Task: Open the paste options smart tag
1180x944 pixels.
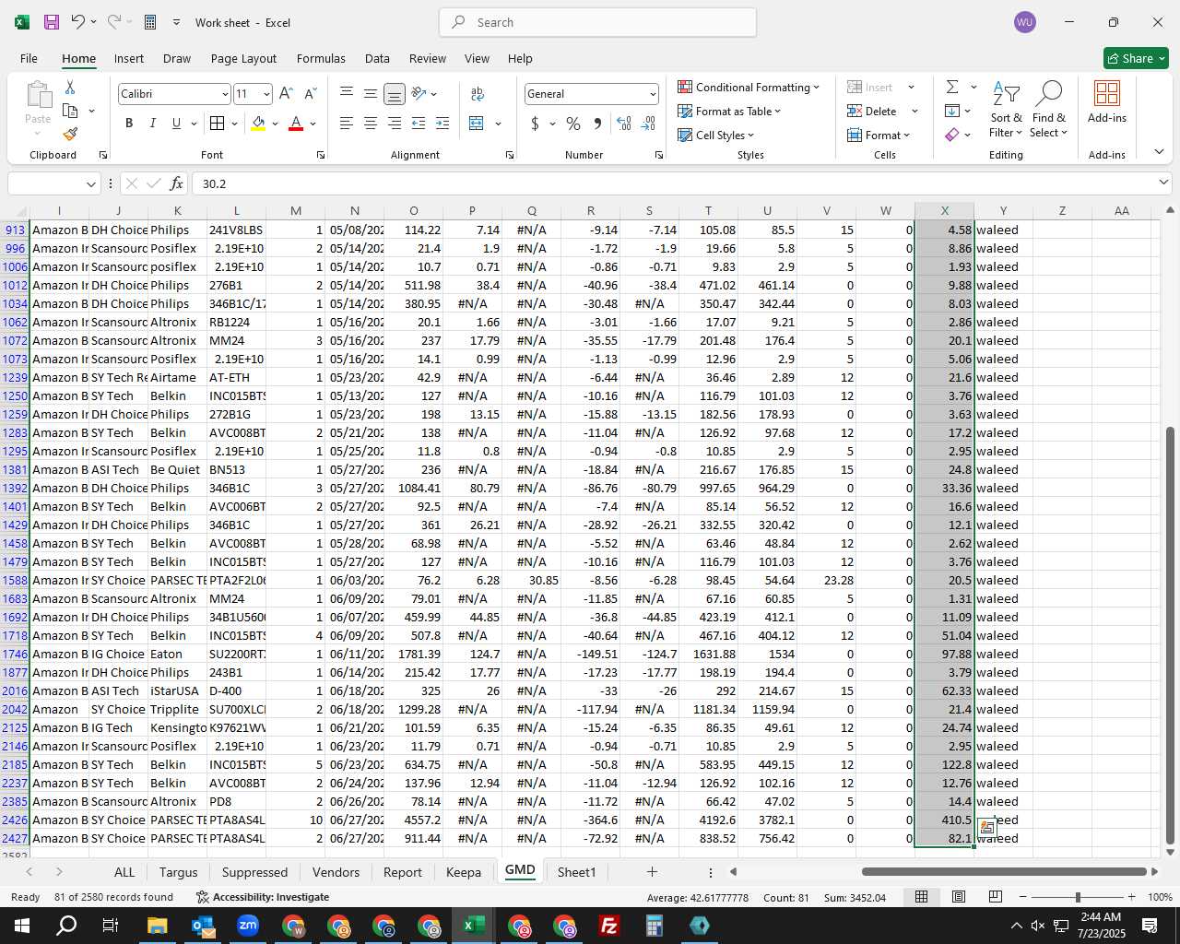Action: [986, 828]
